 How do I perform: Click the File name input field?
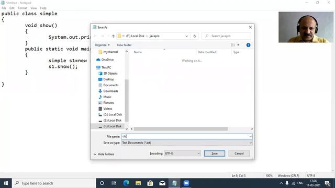pyautogui.click(x=185, y=136)
